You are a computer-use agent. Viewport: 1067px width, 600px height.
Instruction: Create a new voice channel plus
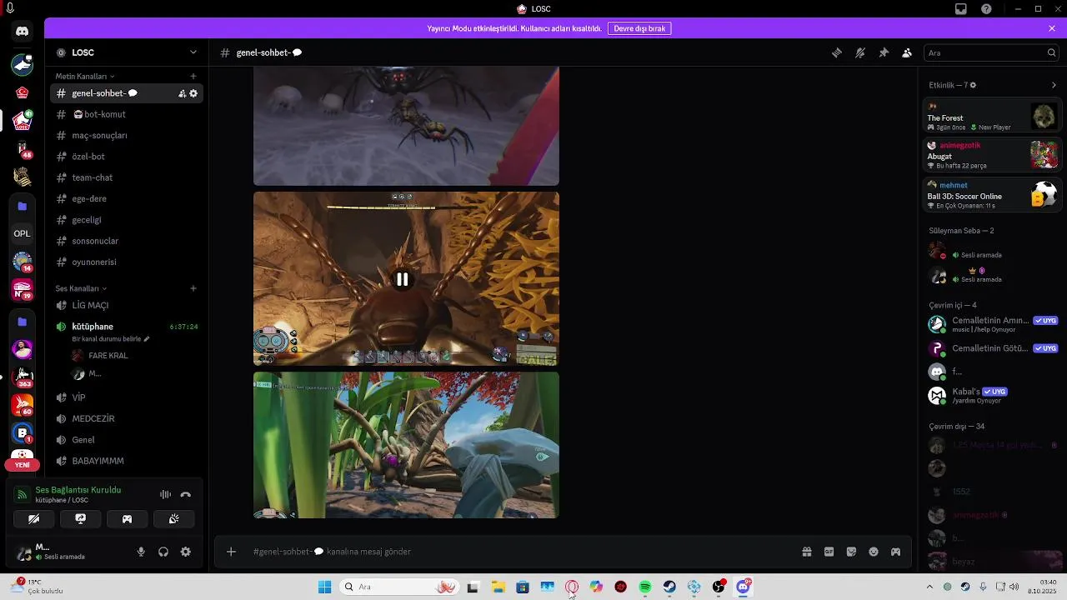pyautogui.click(x=193, y=288)
